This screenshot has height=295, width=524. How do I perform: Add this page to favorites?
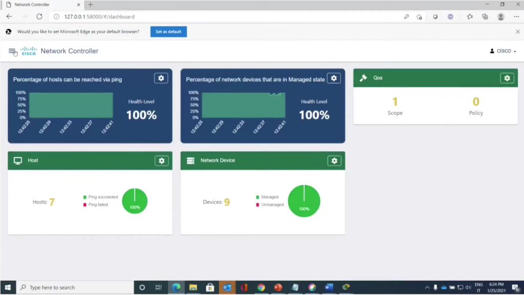419,17
